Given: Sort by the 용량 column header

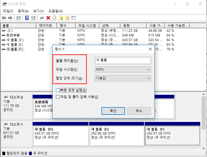Looking at the screenshot, I should 133,25.
